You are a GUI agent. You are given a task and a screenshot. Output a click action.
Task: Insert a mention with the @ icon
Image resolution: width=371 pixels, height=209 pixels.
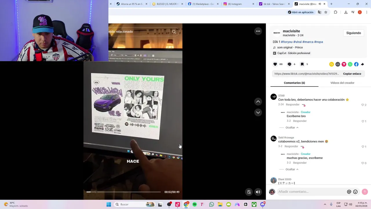[x=349, y=192]
